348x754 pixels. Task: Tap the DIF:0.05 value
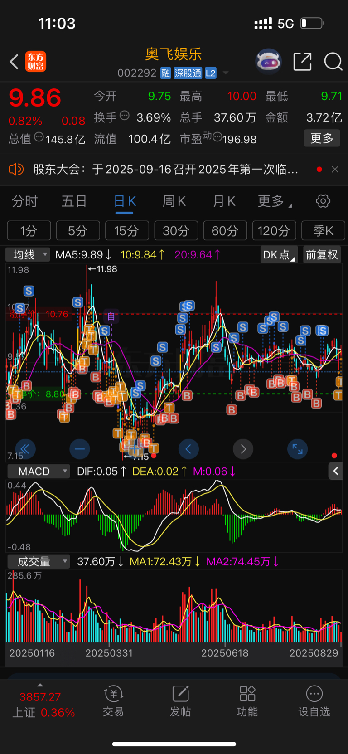coord(101,472)
